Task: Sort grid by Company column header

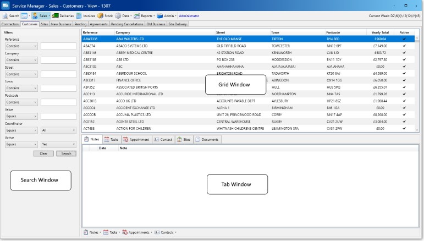Action: [164, 32]
